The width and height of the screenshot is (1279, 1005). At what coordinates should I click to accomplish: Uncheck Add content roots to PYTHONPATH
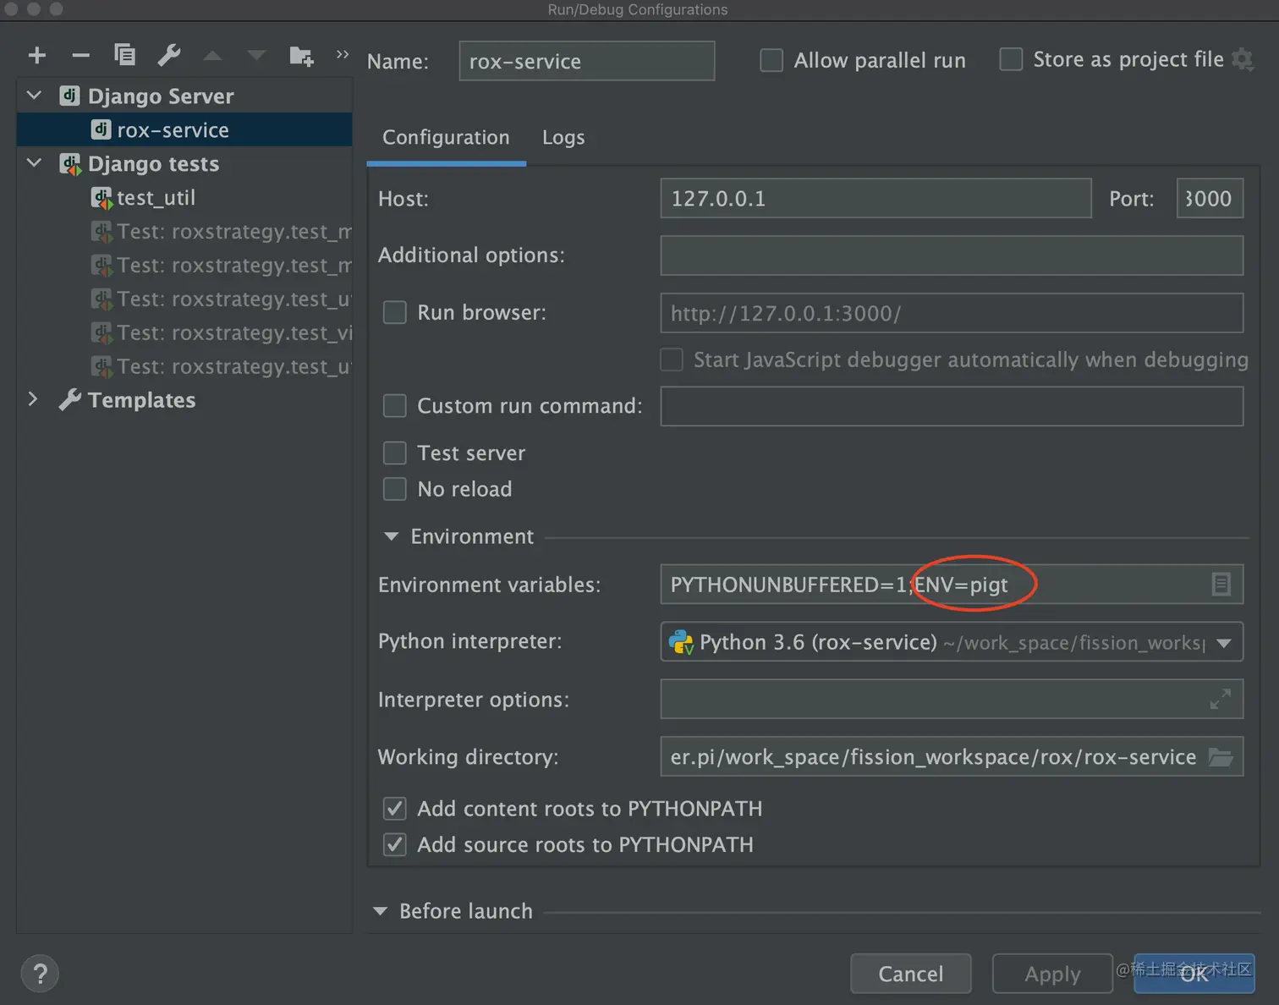(x=395, y=809)
